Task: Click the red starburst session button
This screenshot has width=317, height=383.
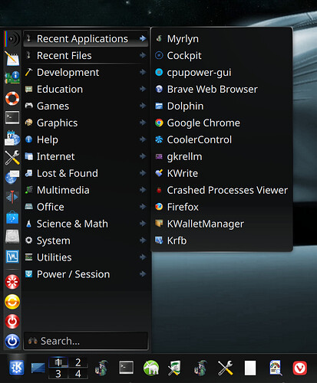Action: pyautogui.click(x=12, y=282)
